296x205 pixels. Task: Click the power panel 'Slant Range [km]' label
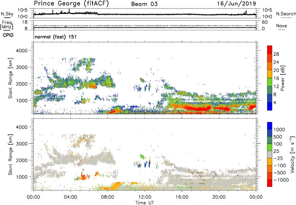click(x=10, y=78)
